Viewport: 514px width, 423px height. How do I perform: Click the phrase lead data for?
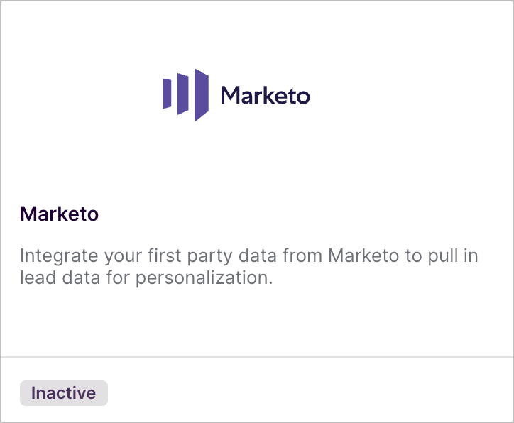(x=75, y=278)
